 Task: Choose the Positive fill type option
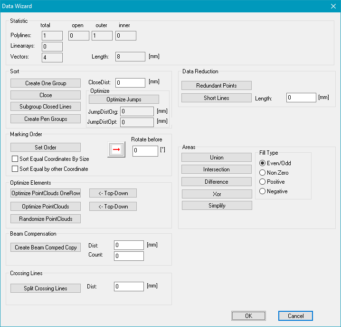pos(262,182)
